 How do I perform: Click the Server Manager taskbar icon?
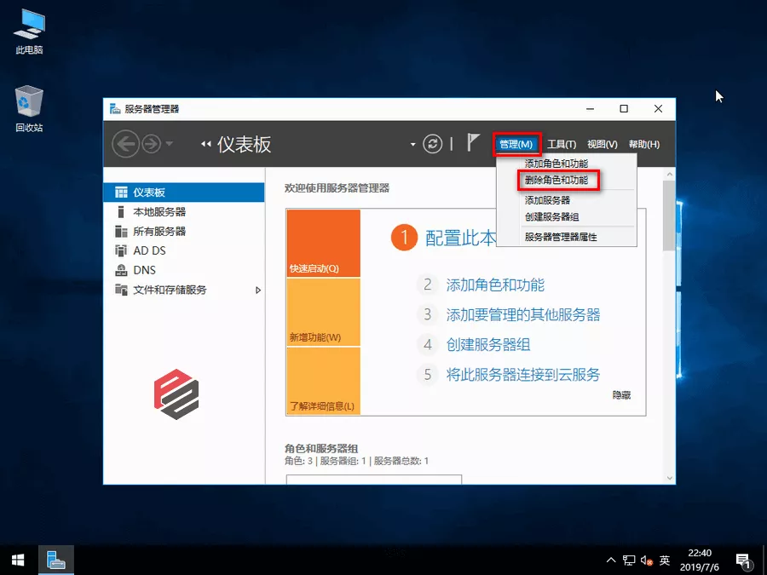click(56, 561)
